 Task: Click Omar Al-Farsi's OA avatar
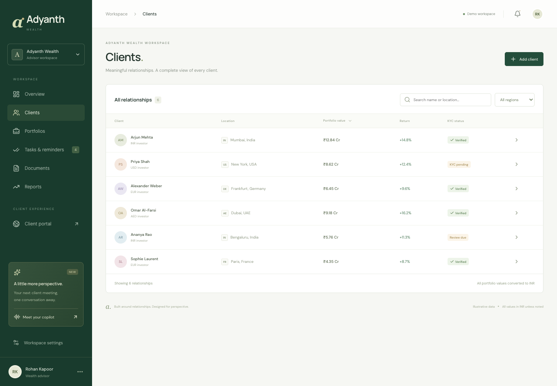click(x=121, y=213)
